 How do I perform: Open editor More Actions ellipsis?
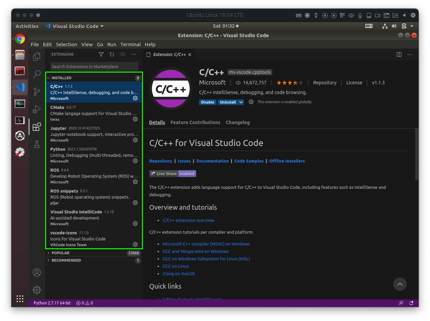click(410, 54)
